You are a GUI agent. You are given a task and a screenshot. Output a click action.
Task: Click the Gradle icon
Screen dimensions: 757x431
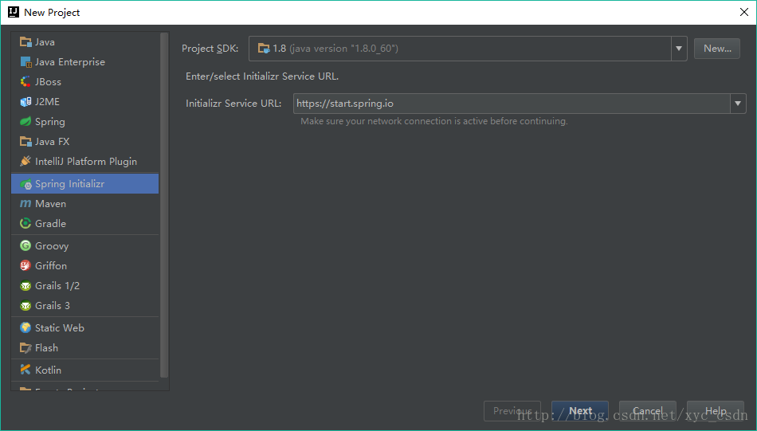click(x=25, y=223)
